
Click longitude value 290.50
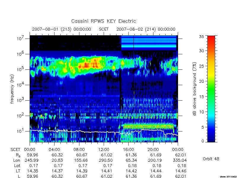105,160
